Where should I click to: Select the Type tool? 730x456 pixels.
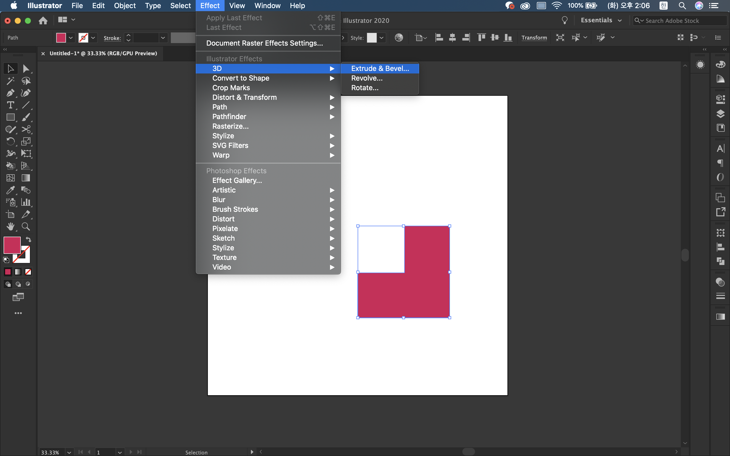click(x=10, y=105)
